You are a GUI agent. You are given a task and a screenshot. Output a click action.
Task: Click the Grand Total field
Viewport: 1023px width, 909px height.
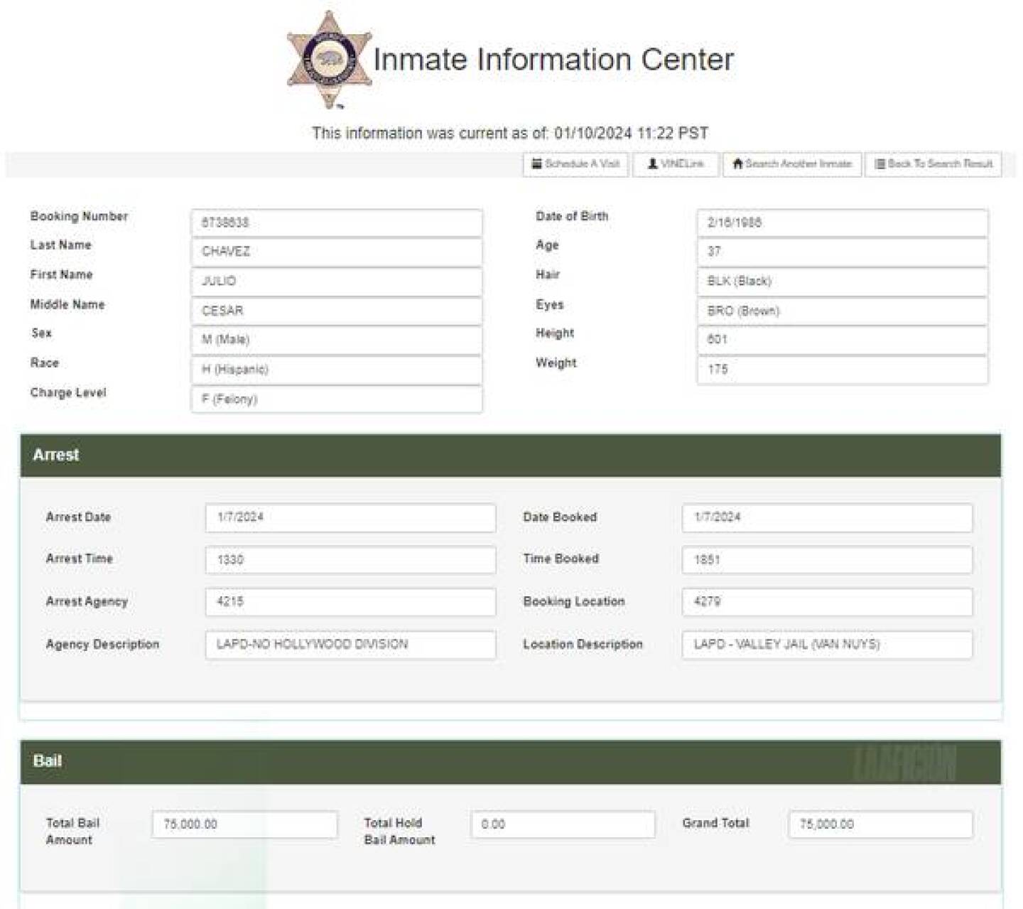(x=880, y=824)
